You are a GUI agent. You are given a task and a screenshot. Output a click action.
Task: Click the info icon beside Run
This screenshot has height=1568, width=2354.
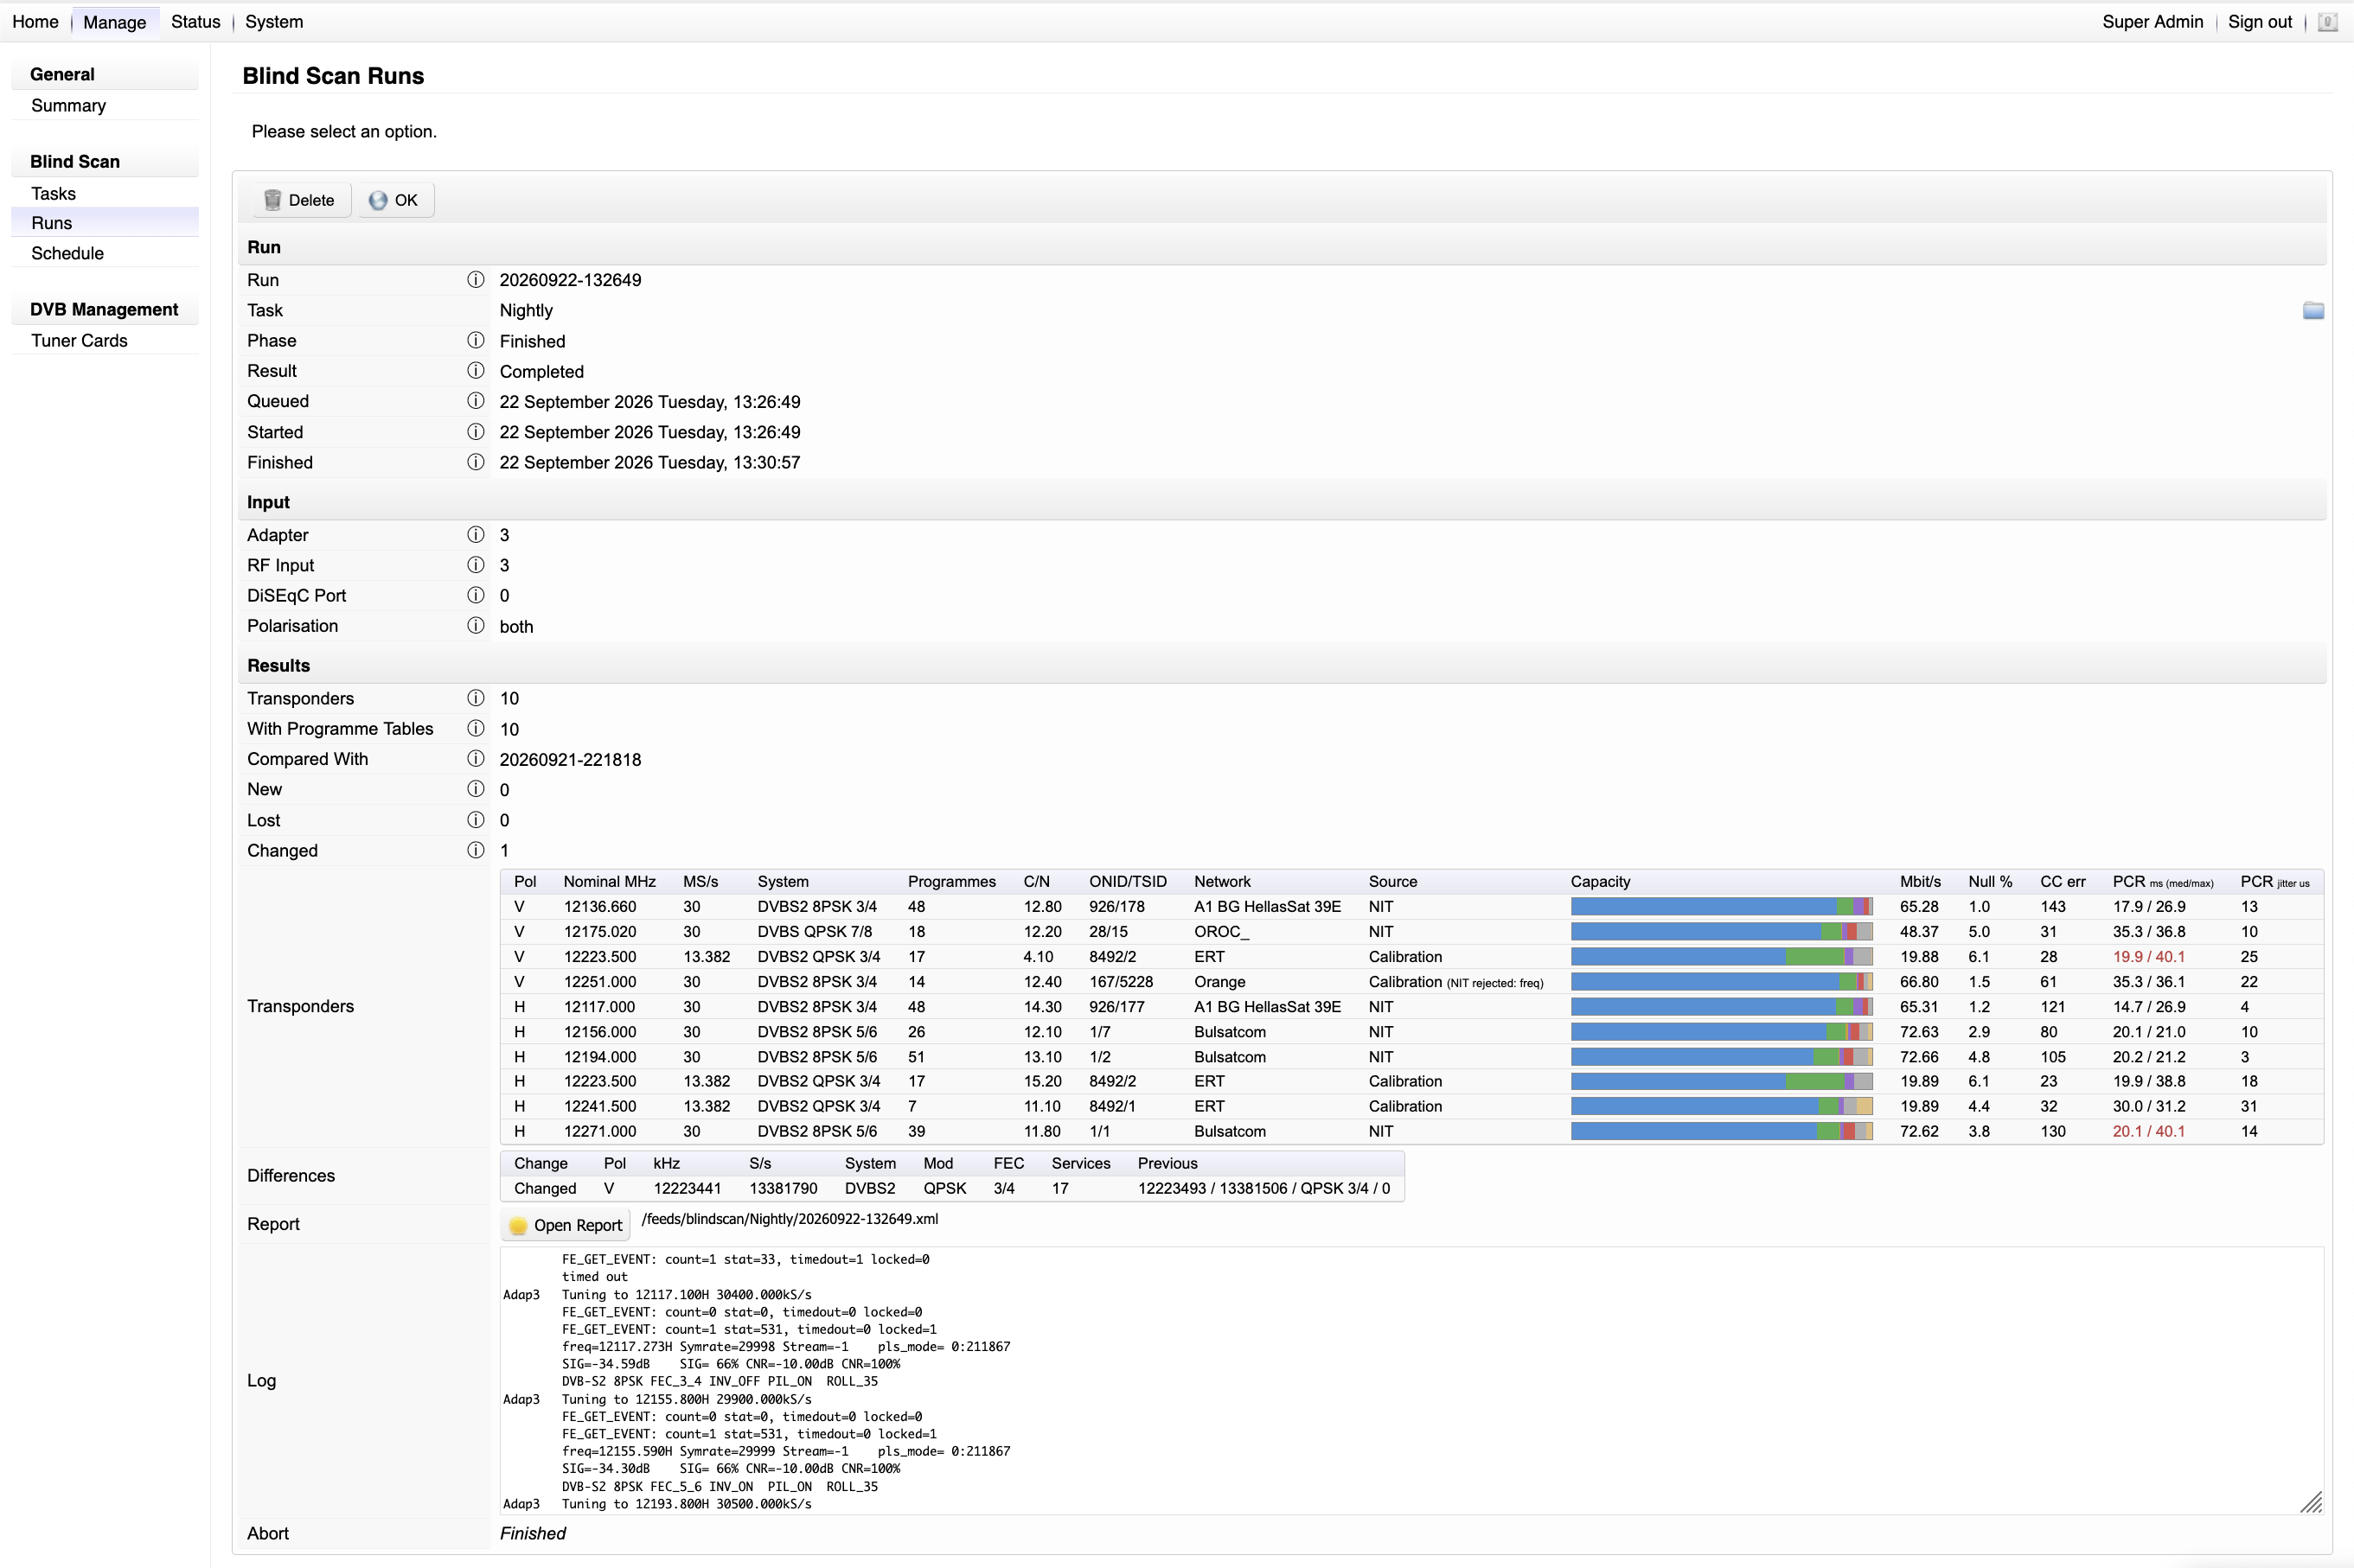click(475, 280)
